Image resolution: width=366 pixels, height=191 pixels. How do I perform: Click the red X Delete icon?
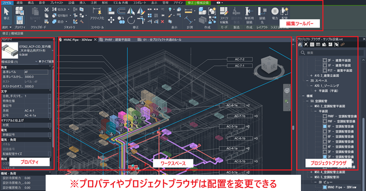[x=163, y=21]
